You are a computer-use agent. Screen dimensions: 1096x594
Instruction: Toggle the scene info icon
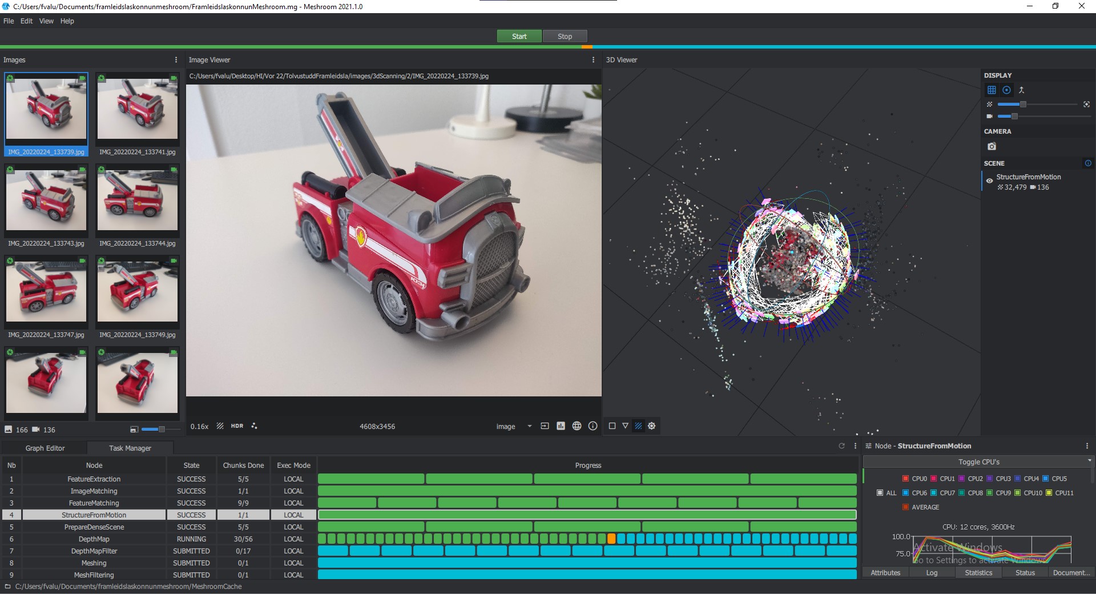coord(1088,163)
